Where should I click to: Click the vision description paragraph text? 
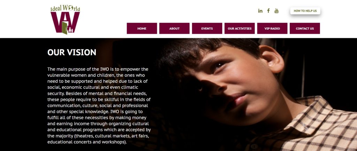(x=99, y=105)
